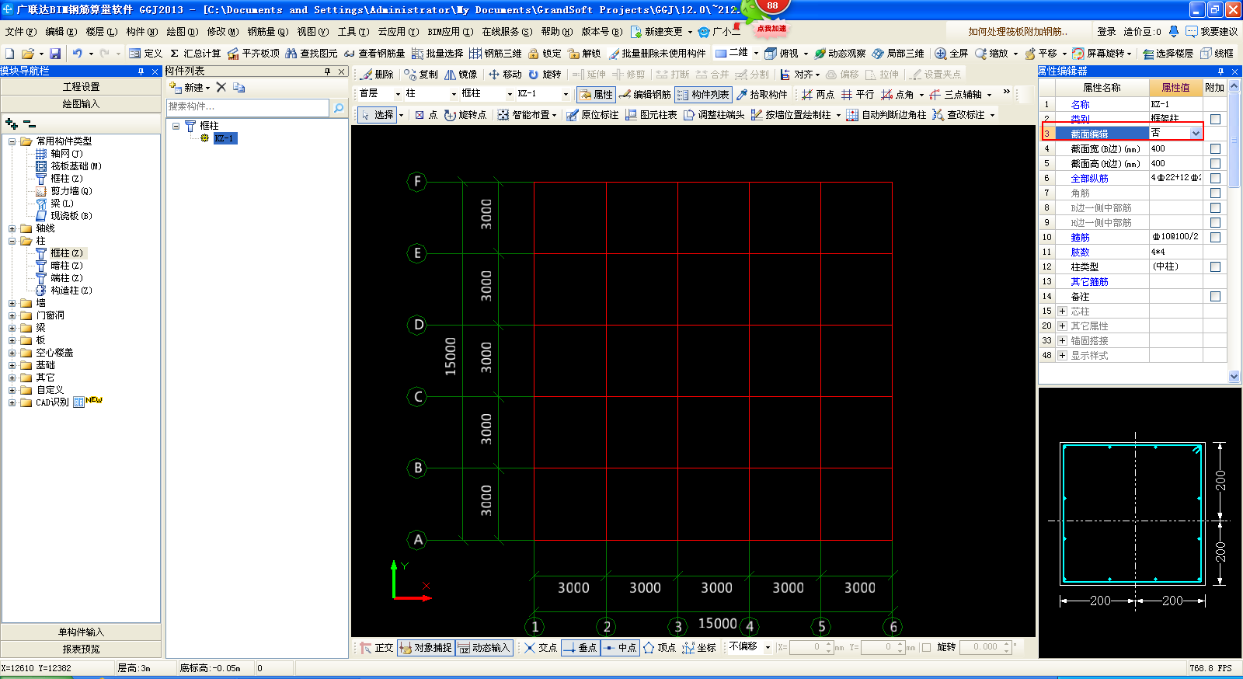Open 钢筋三维 view
Screen dimensions: 1243x679
click(x=496, y=54)
